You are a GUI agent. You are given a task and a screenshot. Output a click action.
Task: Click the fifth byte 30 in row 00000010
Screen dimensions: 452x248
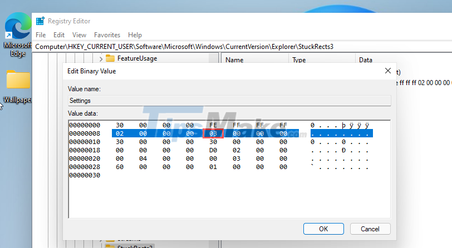[x=213, y=142]
